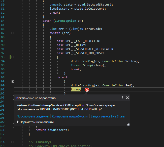
Task: Click break statement at line 82
Action: [55, 13]
